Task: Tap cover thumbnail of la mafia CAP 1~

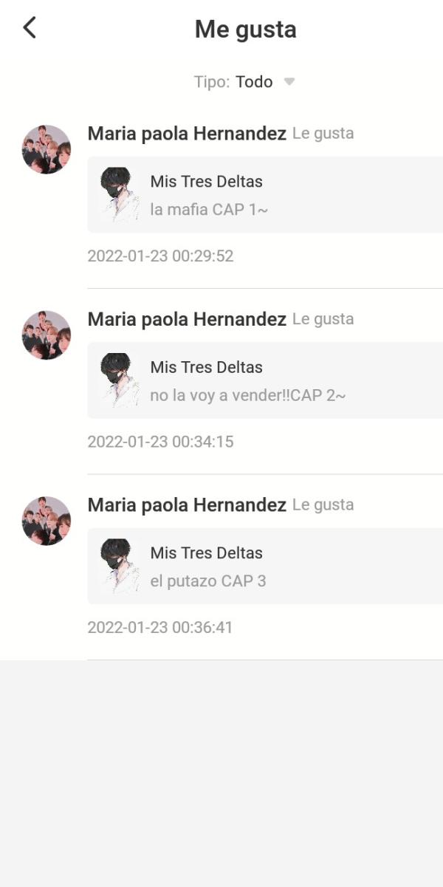Action: (x=120, y=195)
